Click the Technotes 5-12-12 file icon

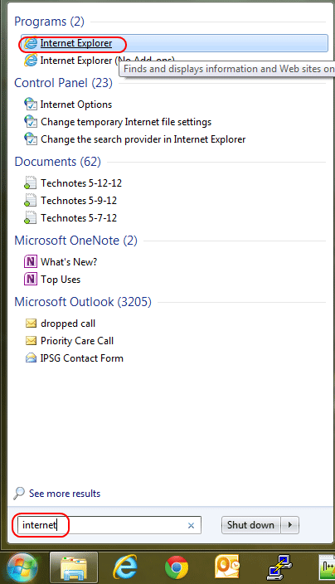point(30,182)
